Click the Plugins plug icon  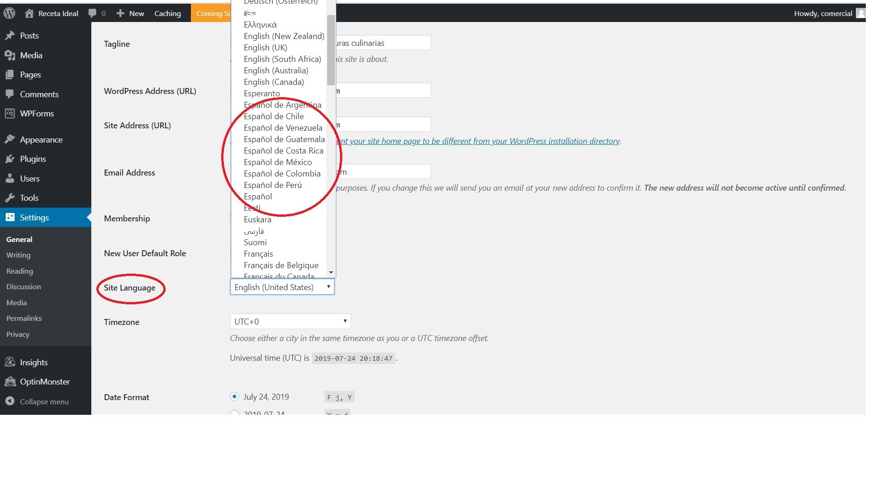click(10, 159)
